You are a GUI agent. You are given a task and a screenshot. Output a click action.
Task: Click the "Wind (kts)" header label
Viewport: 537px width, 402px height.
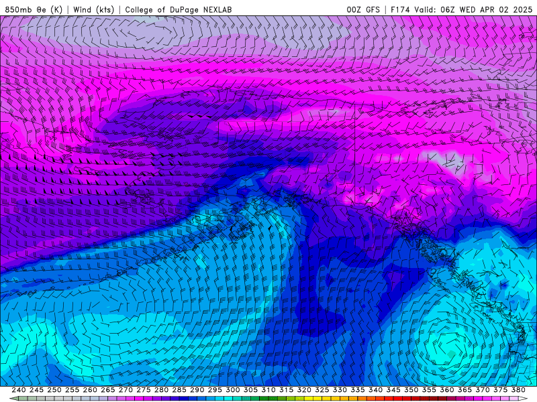click(x=93, y=9)
